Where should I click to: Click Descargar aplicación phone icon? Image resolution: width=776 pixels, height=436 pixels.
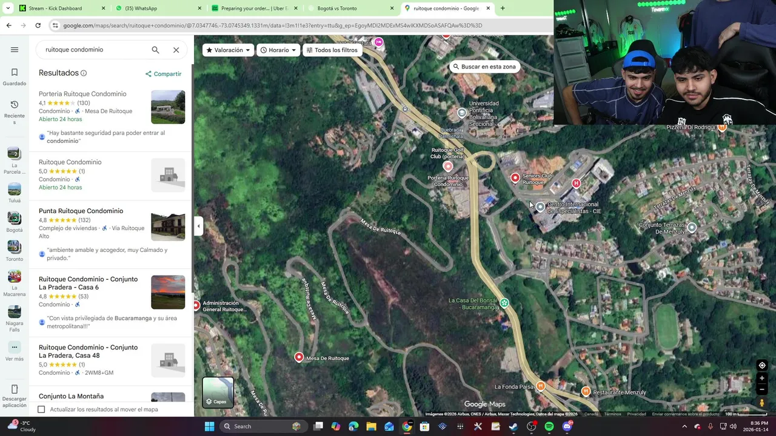tap(15, 389)
